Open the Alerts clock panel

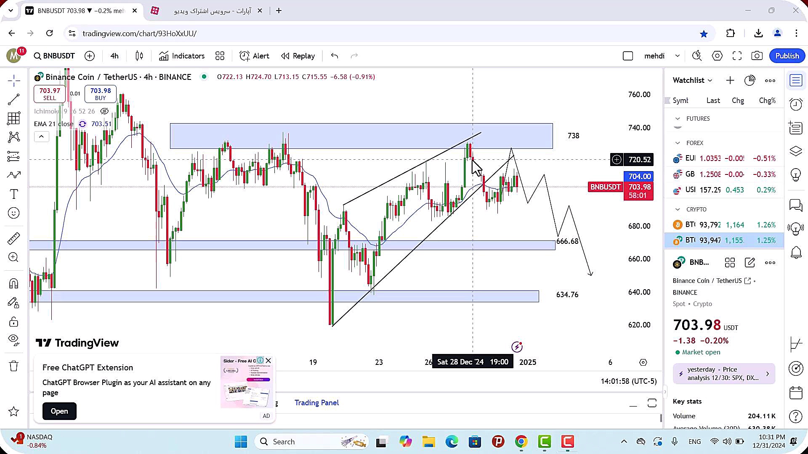(x=796, y=104)
